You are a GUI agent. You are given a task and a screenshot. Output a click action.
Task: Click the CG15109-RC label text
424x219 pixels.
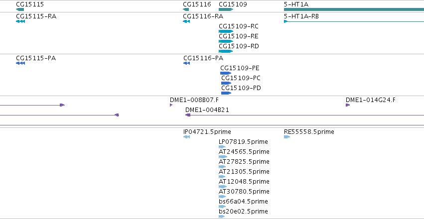pos(239,26)
